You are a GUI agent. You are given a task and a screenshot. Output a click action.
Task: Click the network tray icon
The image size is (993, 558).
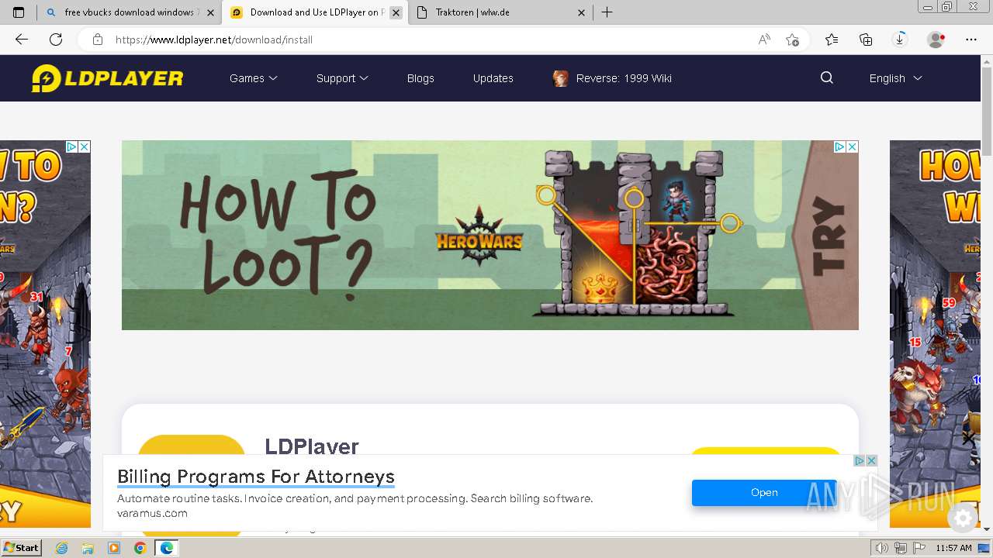900,548
